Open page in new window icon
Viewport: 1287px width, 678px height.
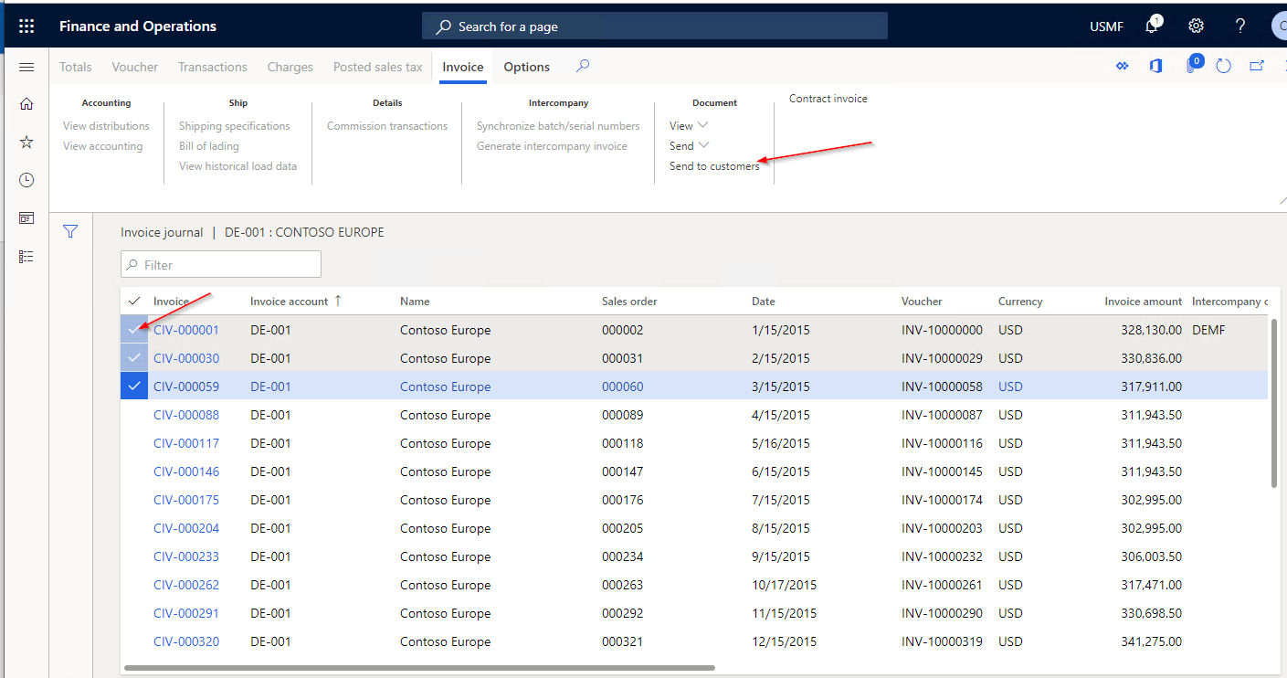[x=1257, y=66]
